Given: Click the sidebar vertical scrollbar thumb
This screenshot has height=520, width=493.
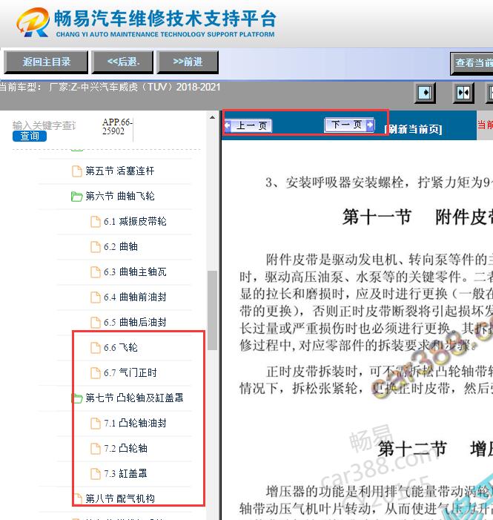Looking at the screenshot, I should pyautogui.click(x=212, y=310).
